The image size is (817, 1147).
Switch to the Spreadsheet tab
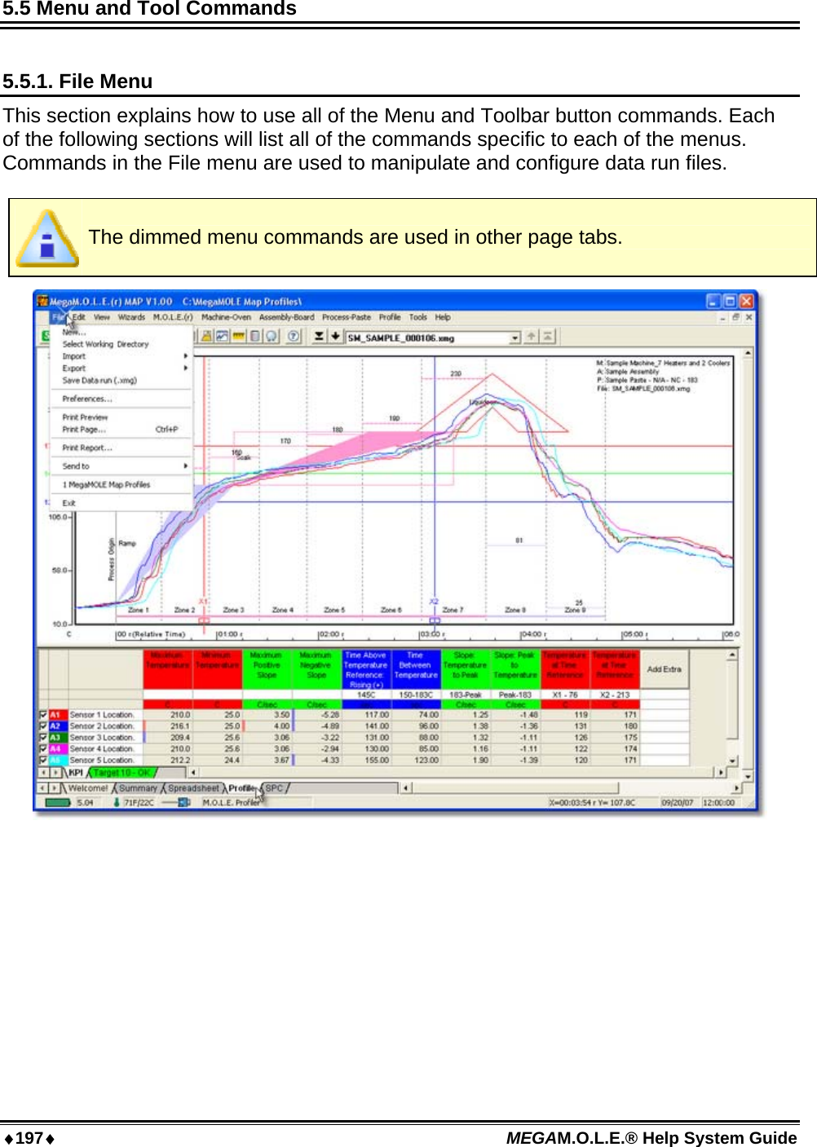[x=193, y=788]
